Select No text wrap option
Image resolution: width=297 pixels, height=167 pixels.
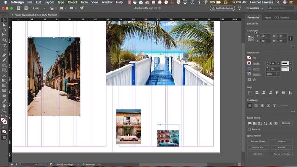250,105
